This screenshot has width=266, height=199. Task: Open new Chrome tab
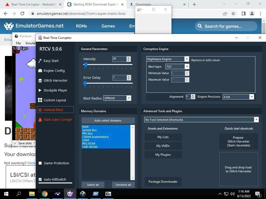194,4
